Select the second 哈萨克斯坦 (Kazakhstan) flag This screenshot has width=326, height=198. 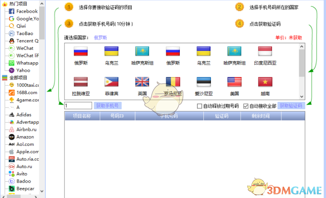[234, 51]
